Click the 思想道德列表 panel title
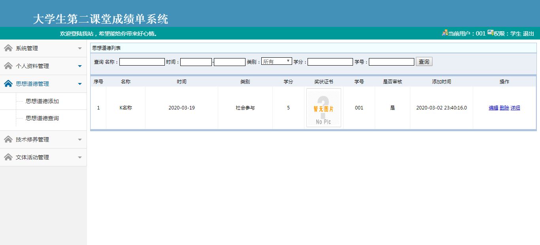The height and width of the screenshot is (245, 540). point(106,48)
